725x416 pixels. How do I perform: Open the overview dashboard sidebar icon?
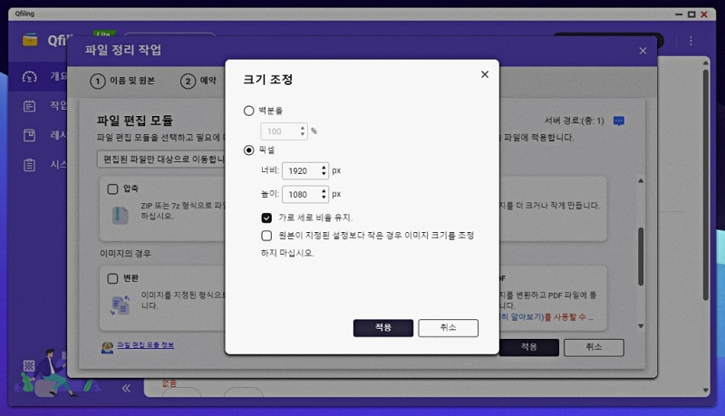[30, 78]
